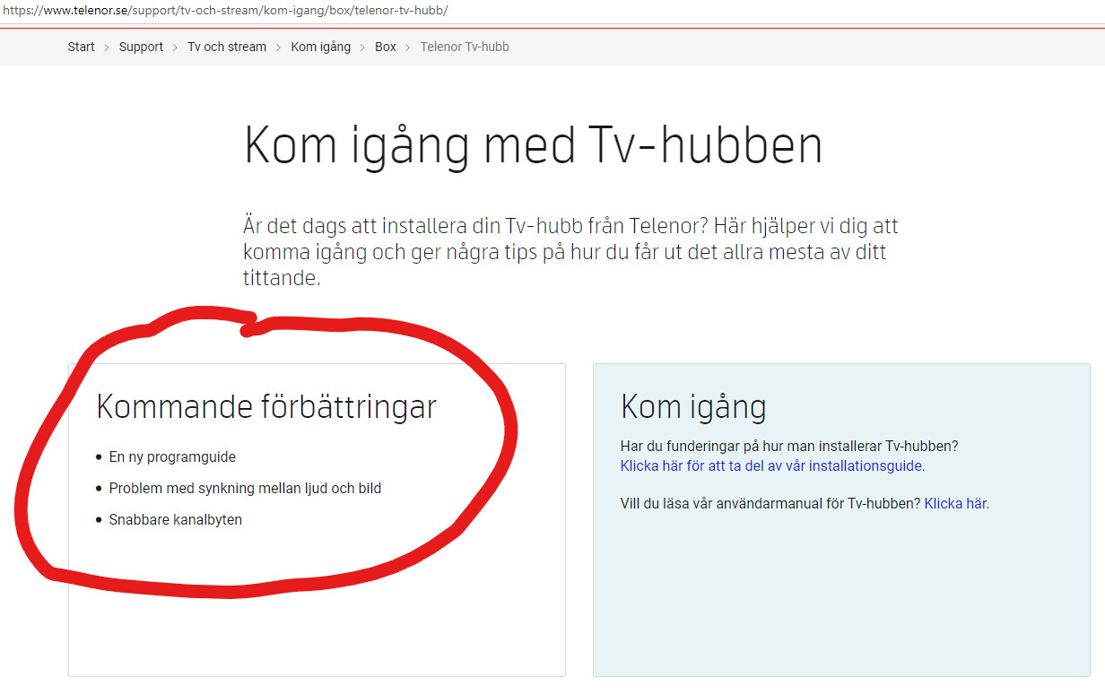Click the Start breadcrumb link
Screen dimensions: 1105x695
point(81,47)
